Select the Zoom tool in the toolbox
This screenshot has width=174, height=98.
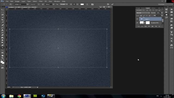pos(2,58)
